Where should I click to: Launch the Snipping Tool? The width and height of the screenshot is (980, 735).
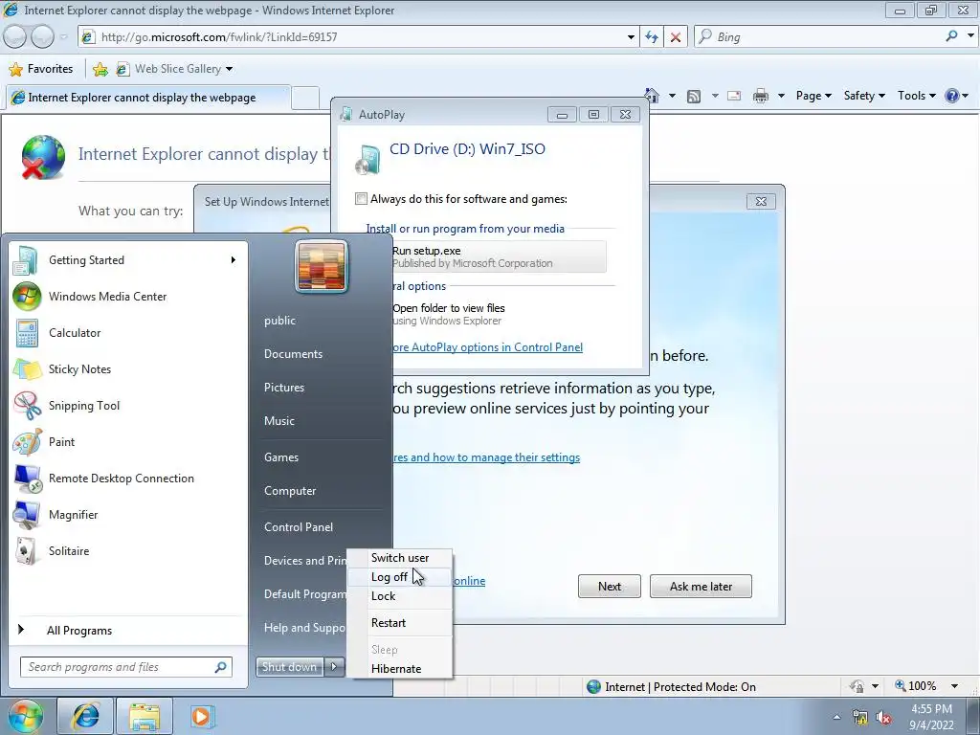coord(129,405)
